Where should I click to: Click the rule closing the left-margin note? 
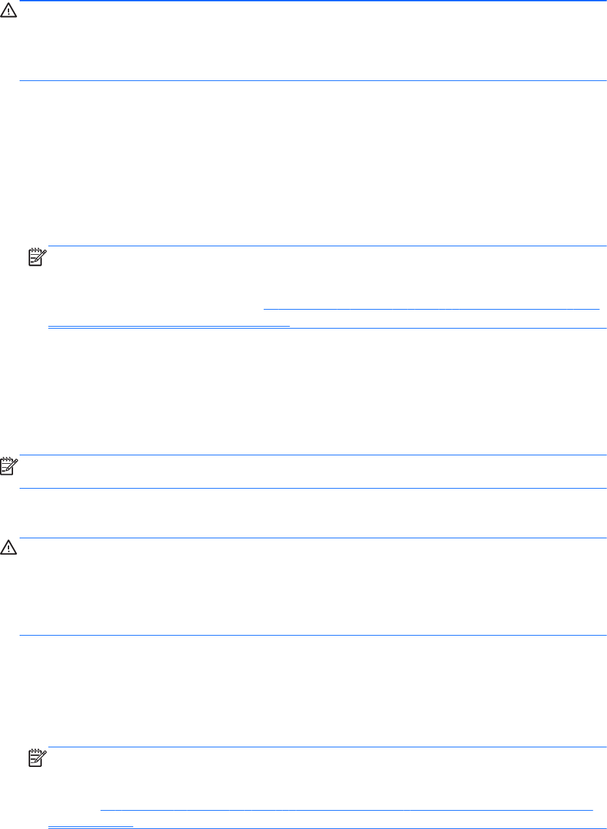pos(313,488)
